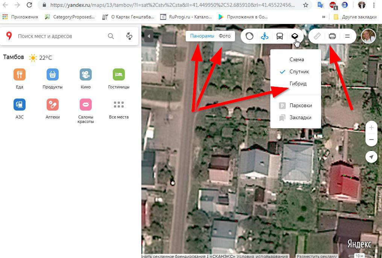Zoom out with the minus button
Image resolution: width=382 pixels, height=258 pixels.
(371, 140)
